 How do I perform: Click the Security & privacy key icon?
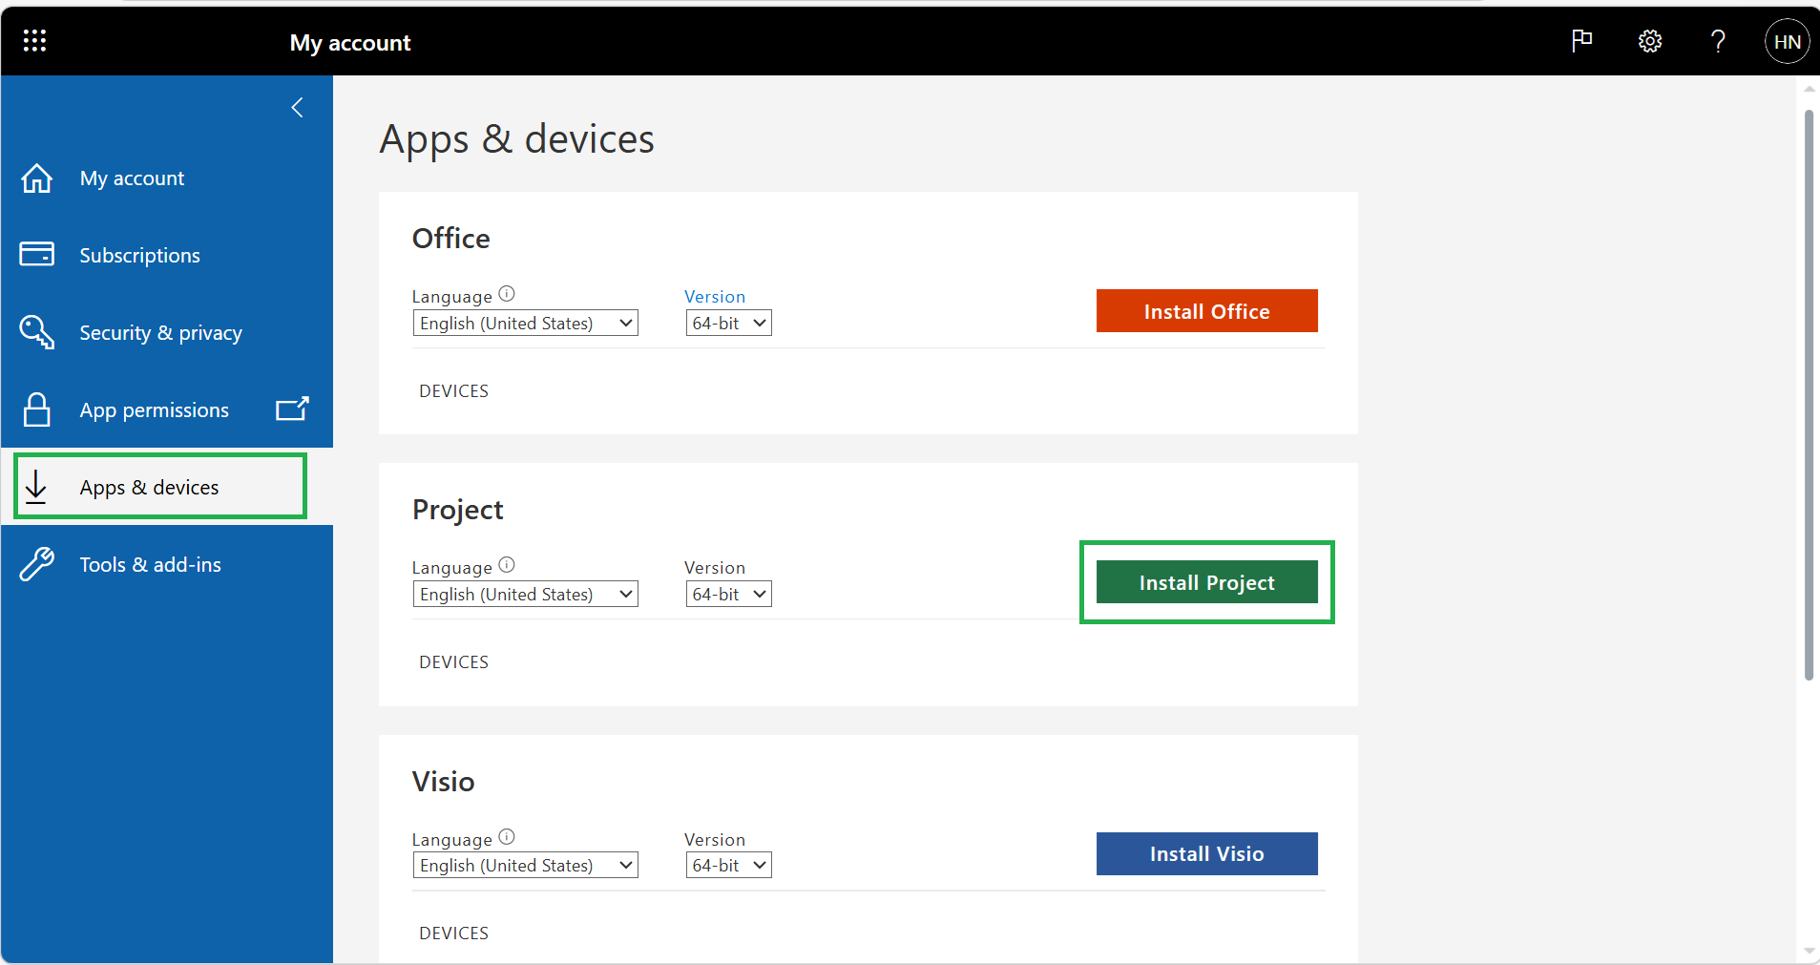(37, 332)
